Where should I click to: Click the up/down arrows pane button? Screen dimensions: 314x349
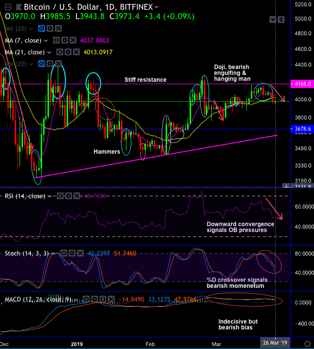click(281, 20)
